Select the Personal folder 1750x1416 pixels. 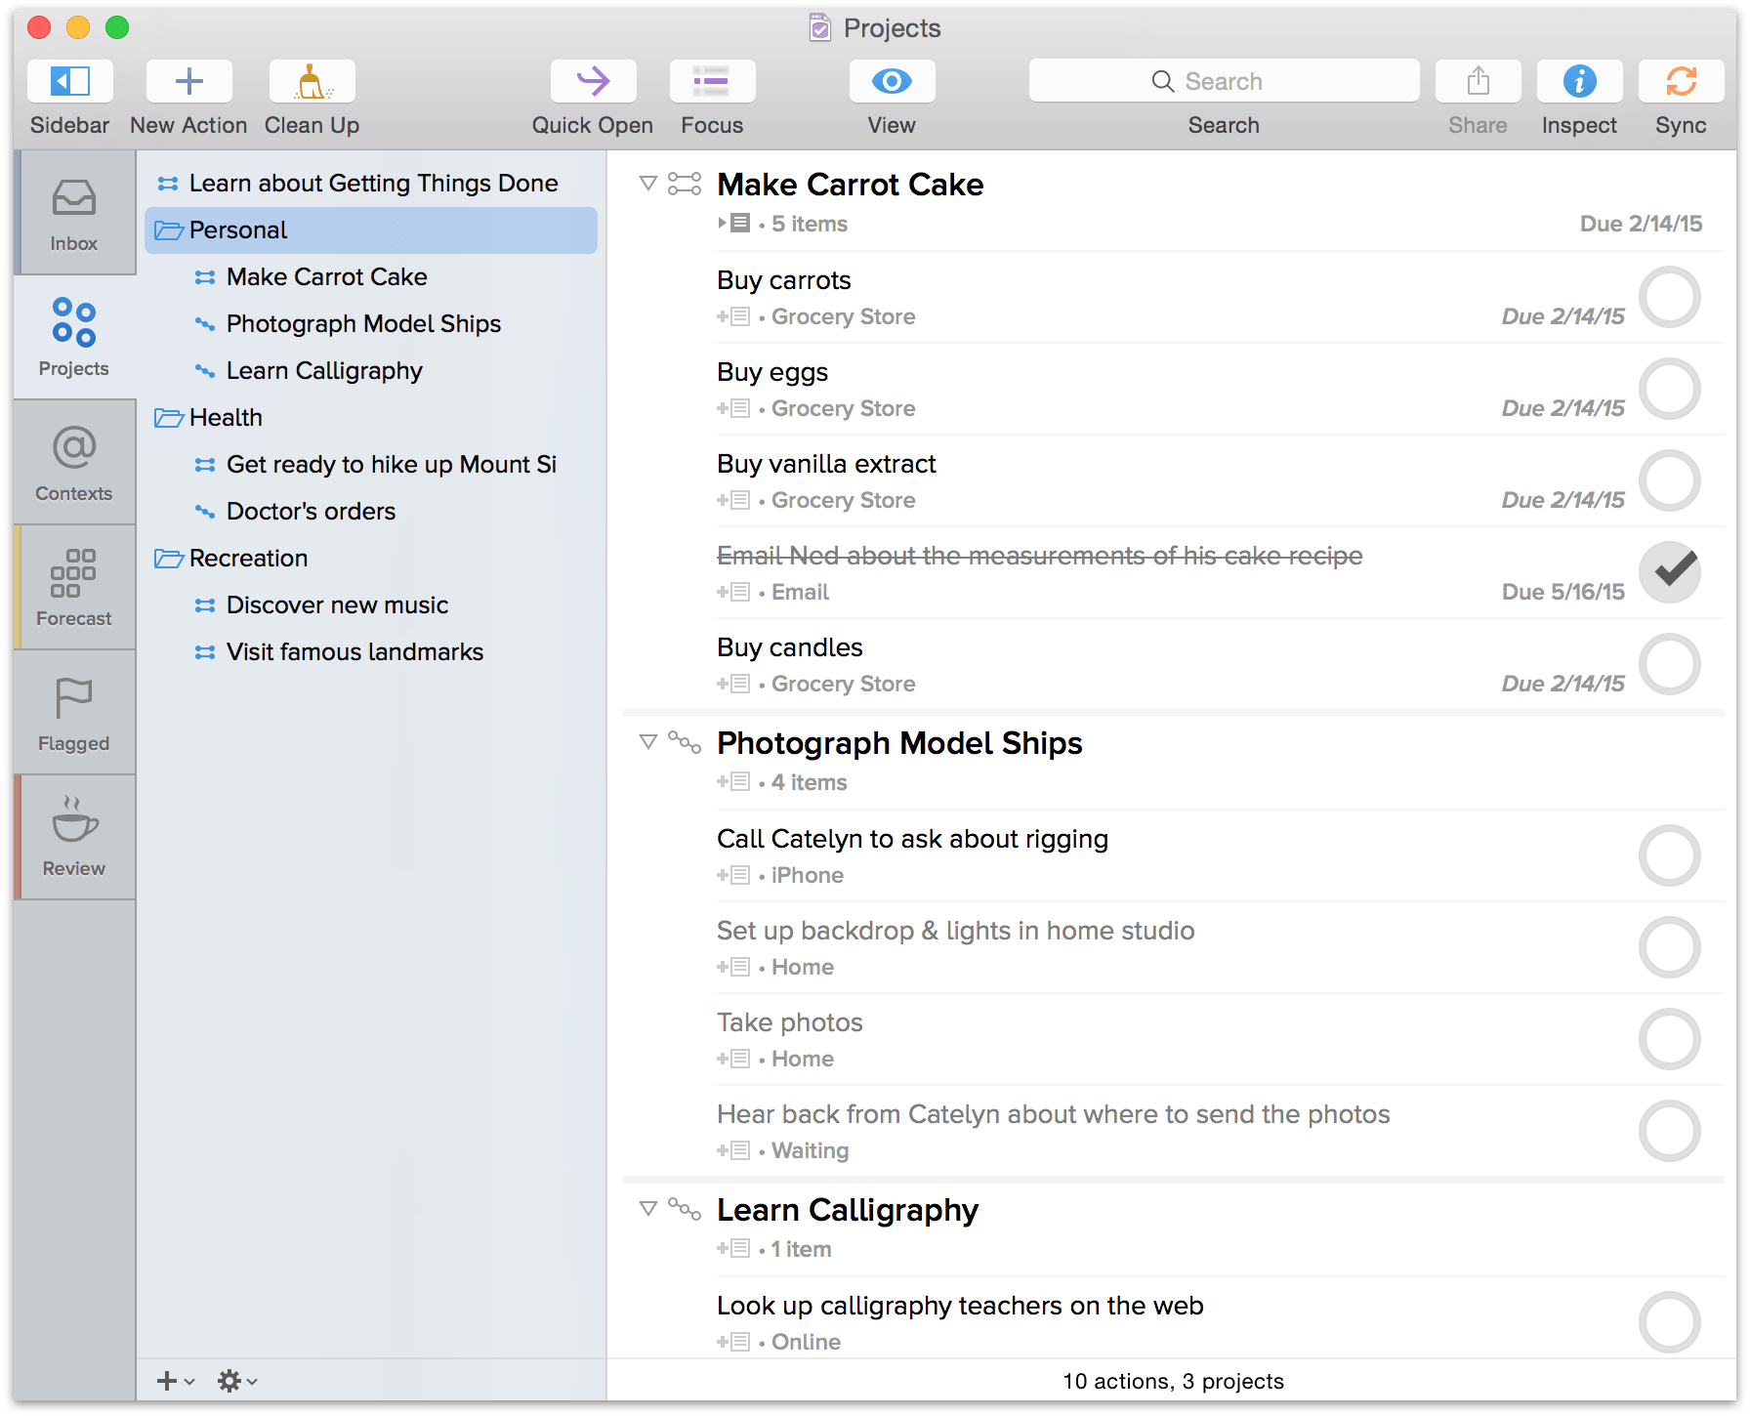coord(371,230)
